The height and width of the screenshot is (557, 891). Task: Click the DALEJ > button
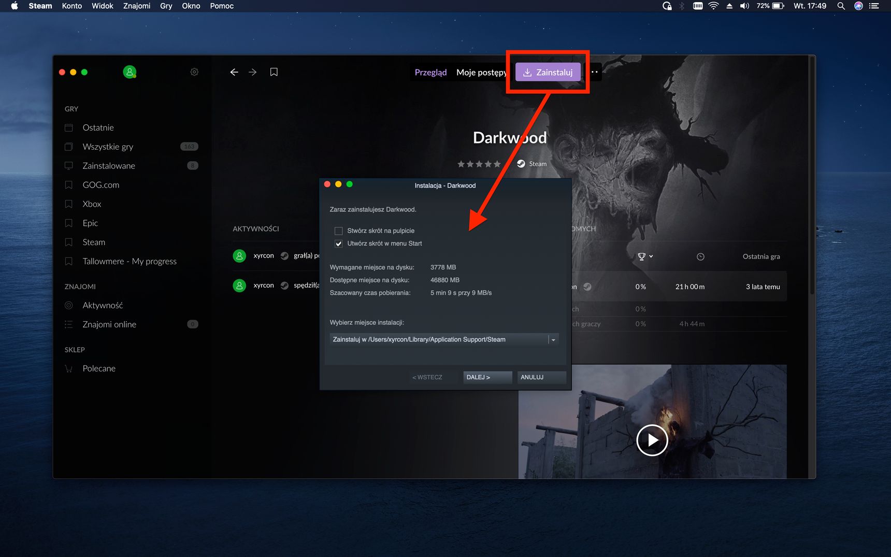pos(487,377)
